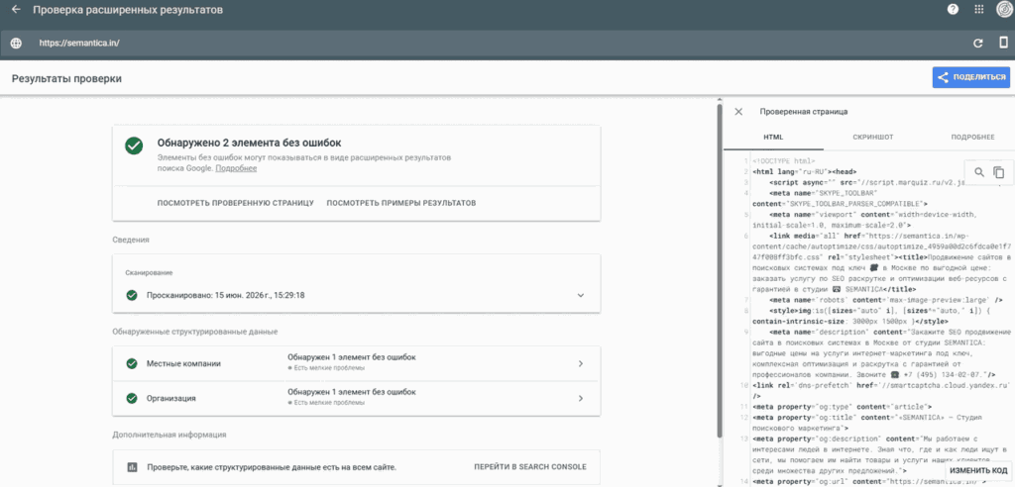Click the «Организация» label
Screen dimensions: 1015x487
coord(170,398)
